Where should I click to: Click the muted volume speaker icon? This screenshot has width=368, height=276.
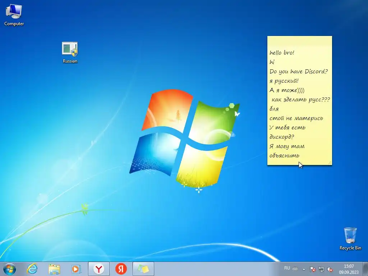pos(330,269)
